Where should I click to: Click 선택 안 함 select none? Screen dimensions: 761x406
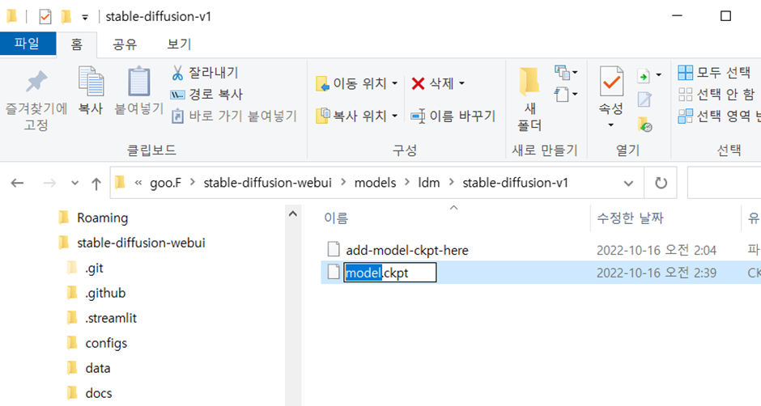[x=716, y=94]
